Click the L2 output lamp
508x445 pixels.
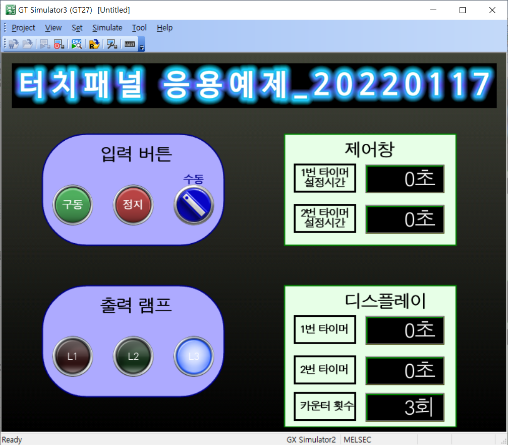pyautogui.click(x=133, y=356)
